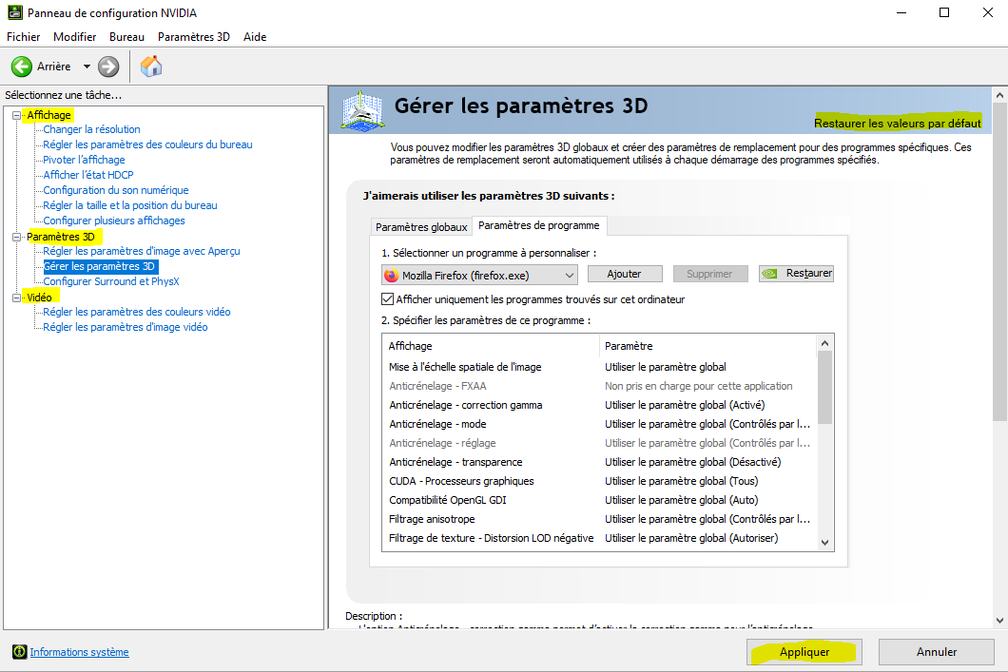Open the Back history dropdown arrow
The image size is (1008, 672).
[87, 67]
